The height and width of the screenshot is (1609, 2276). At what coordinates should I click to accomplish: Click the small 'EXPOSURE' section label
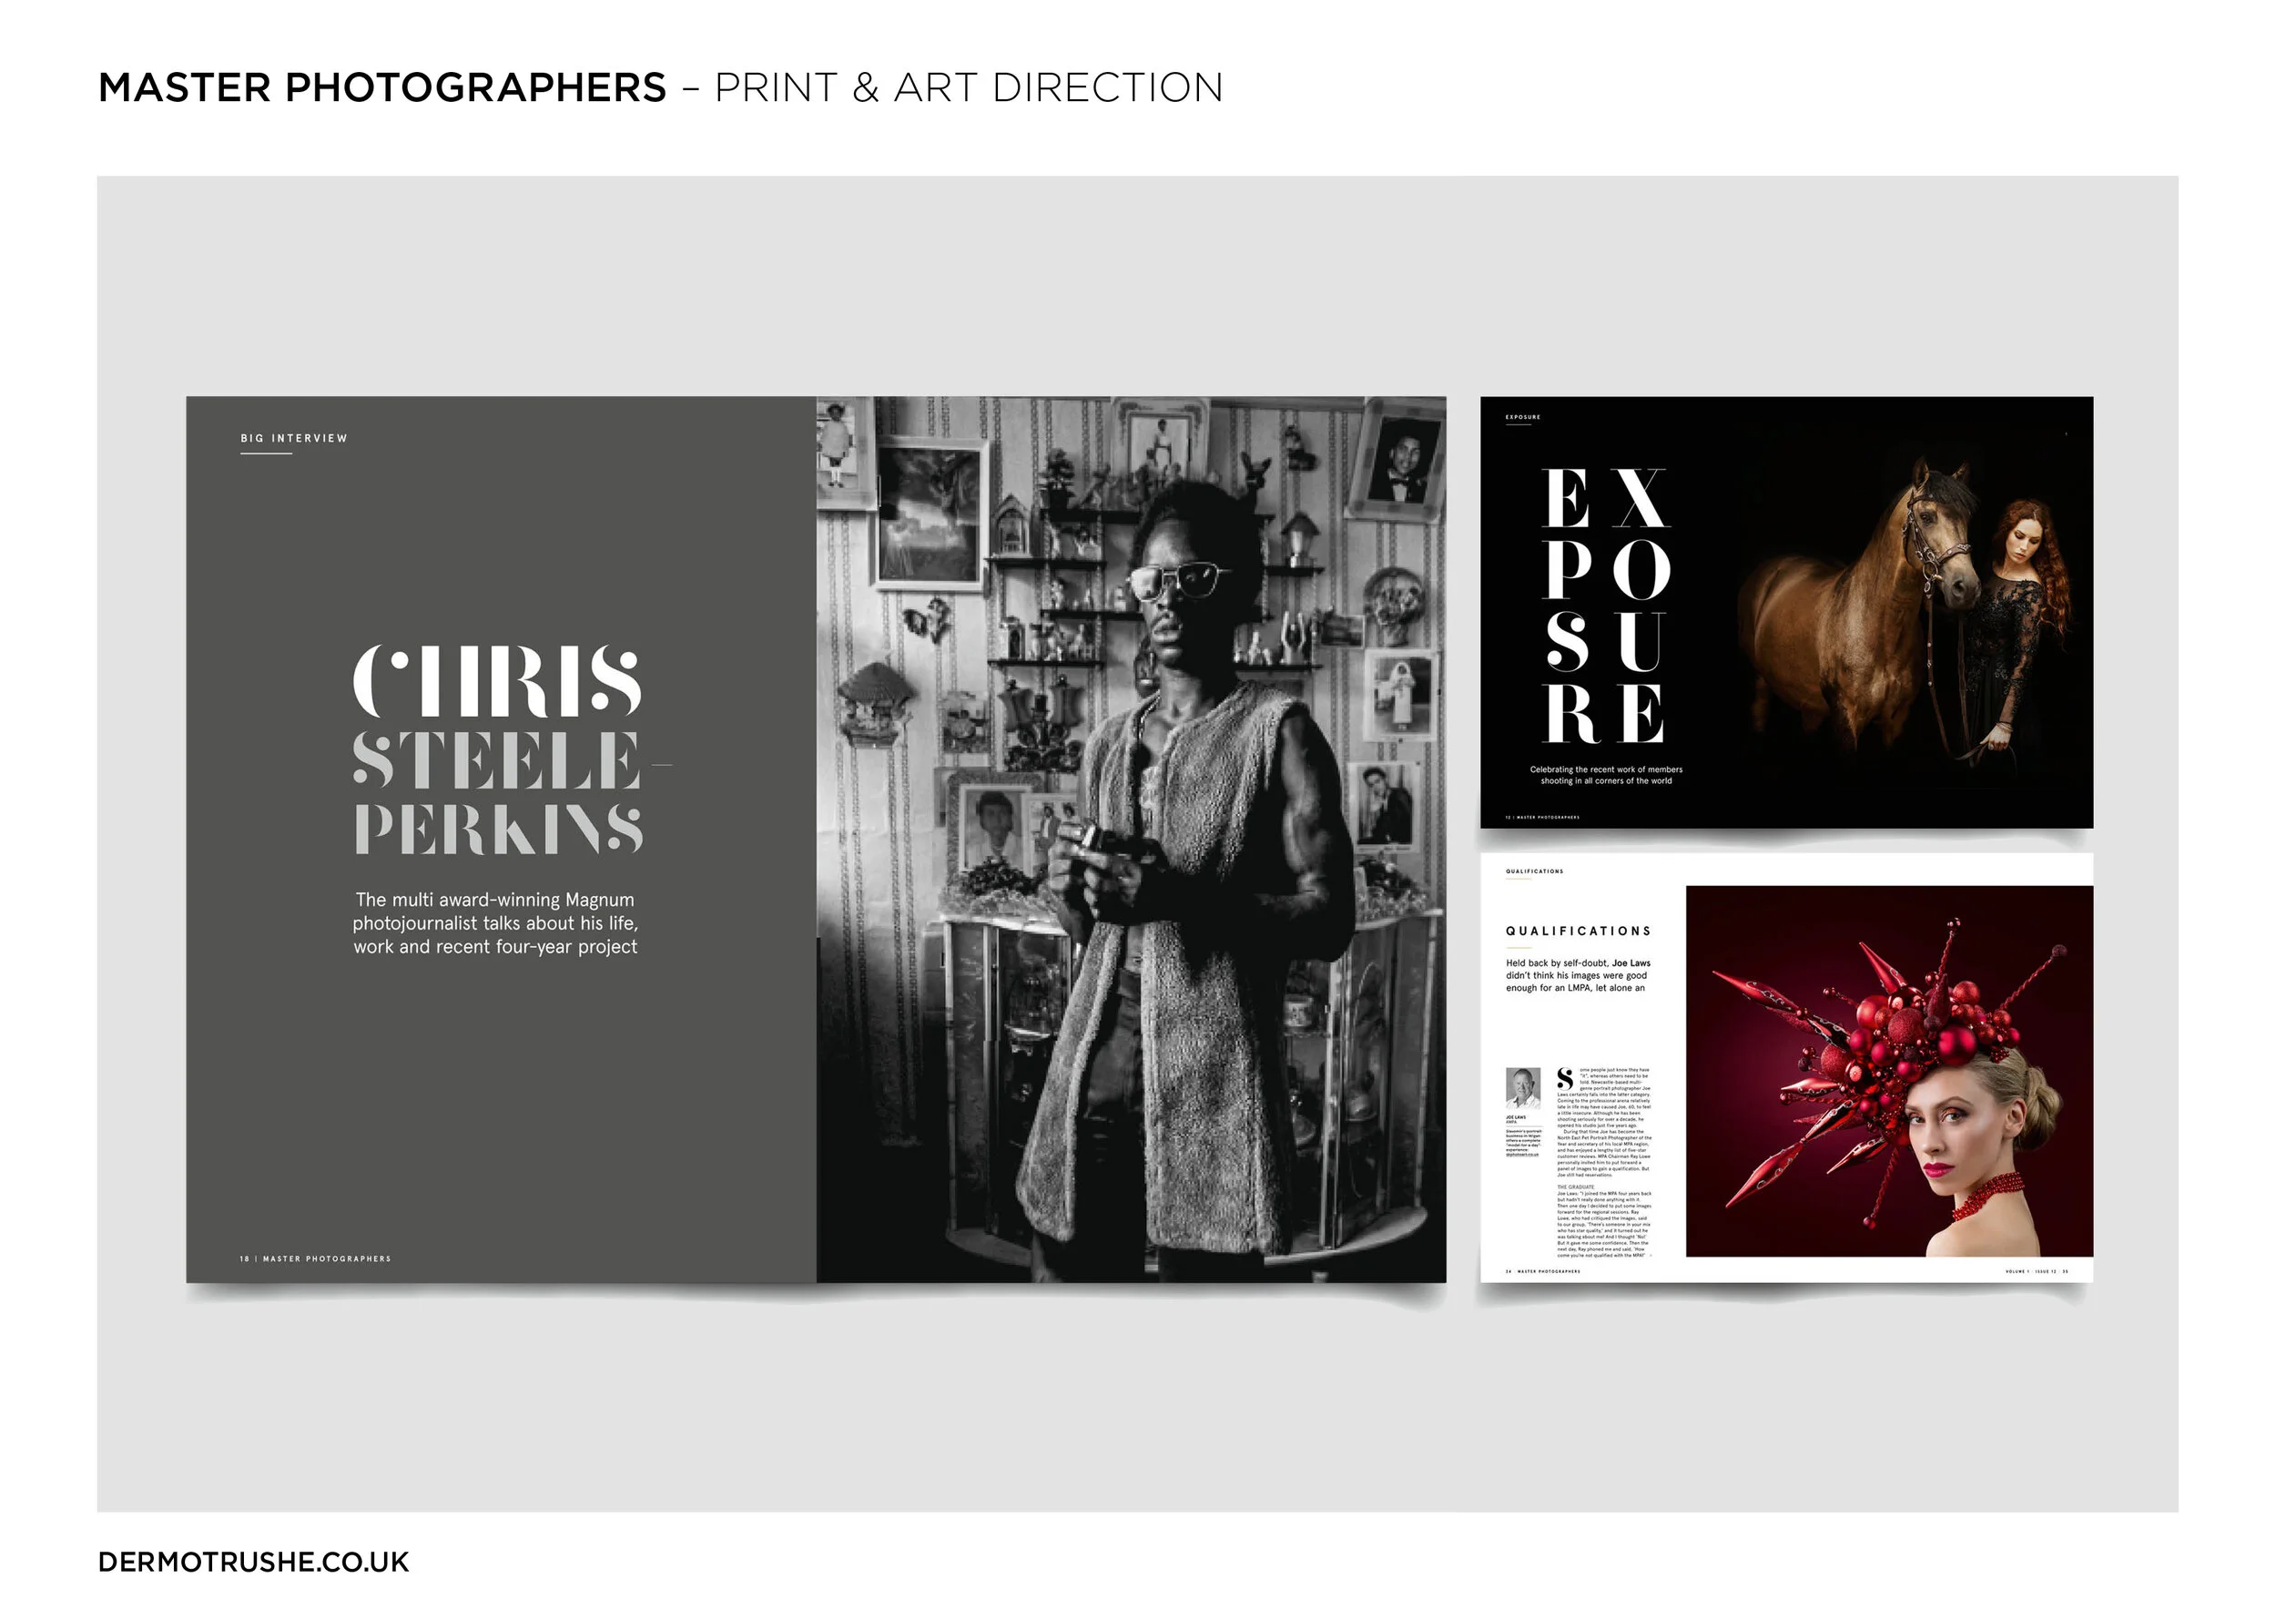click(x=1522, y=417)
